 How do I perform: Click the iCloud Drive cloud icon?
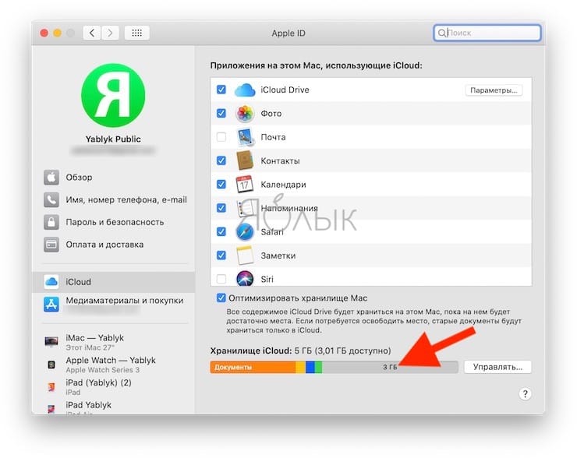click(x=245, y=90)
